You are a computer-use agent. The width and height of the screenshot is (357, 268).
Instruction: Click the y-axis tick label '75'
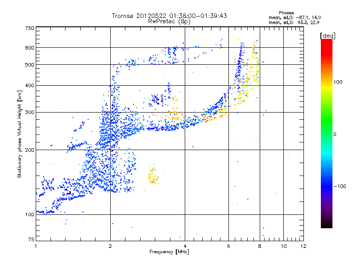click(31, 239)
